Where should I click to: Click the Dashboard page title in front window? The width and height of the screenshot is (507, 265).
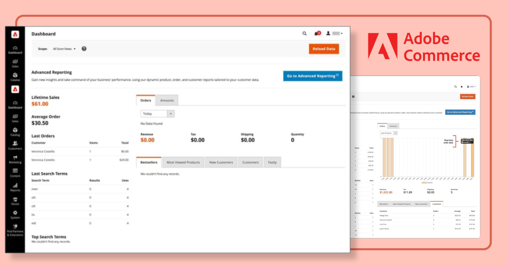click(43, 34)
